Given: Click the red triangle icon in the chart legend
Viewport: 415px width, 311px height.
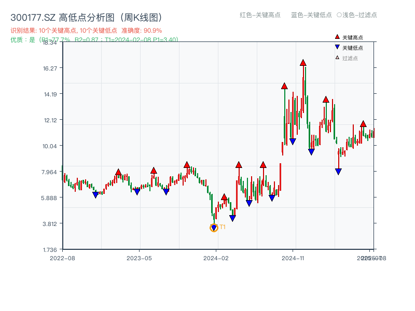Looking at the screenshot, I should [337, 37].
